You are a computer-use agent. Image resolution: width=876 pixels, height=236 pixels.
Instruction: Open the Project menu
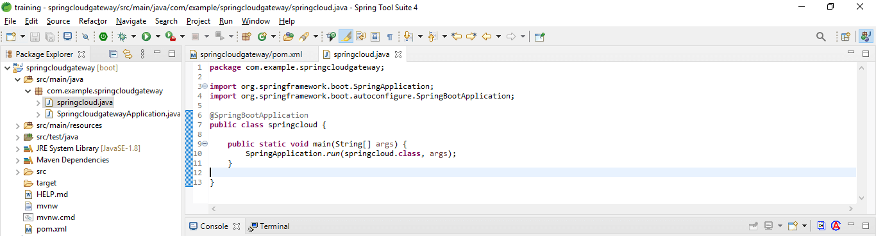199,21
